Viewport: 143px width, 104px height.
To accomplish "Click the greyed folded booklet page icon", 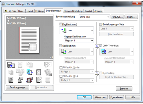I will point(48,65).
